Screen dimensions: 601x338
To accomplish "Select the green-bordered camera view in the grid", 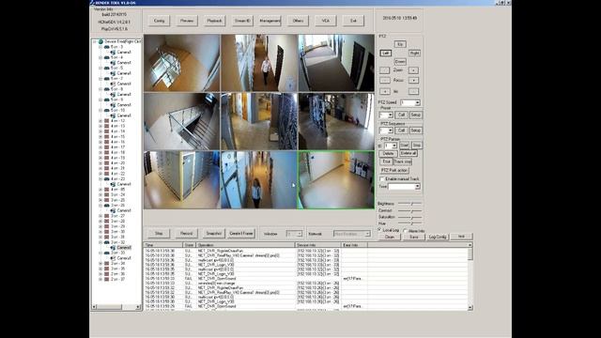I will (336, 179).
